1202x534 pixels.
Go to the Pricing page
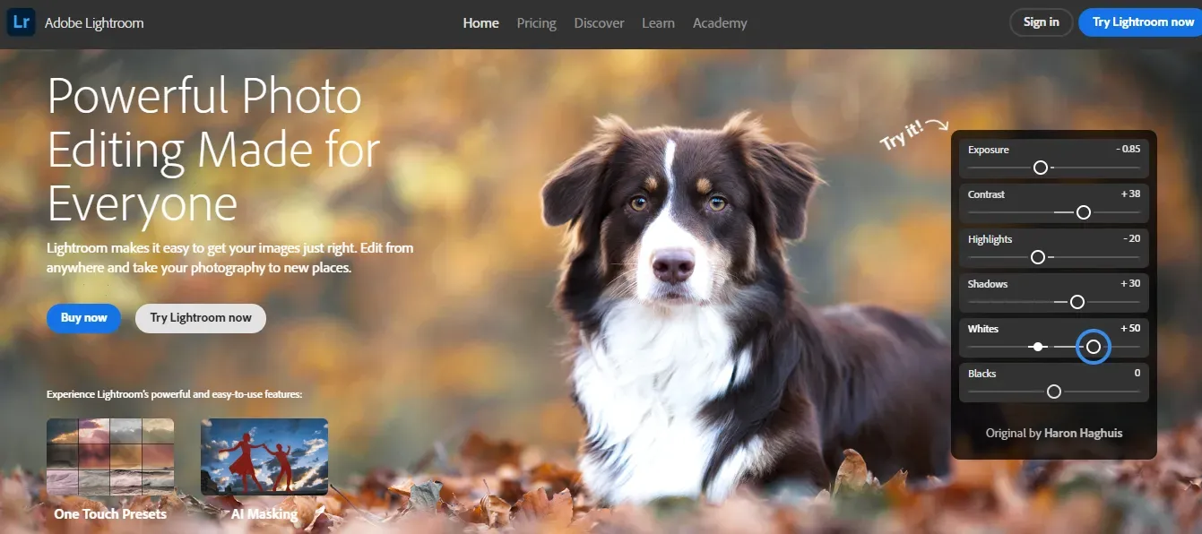pos(536,23)
